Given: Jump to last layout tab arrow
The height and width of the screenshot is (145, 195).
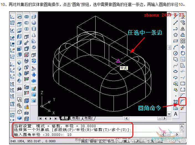Looking at the screenshot, I should coord(56,118).
